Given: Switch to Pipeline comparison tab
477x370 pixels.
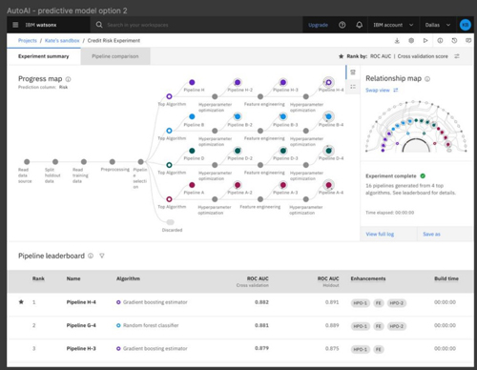Looking at the screenshot, I should 115,56.
